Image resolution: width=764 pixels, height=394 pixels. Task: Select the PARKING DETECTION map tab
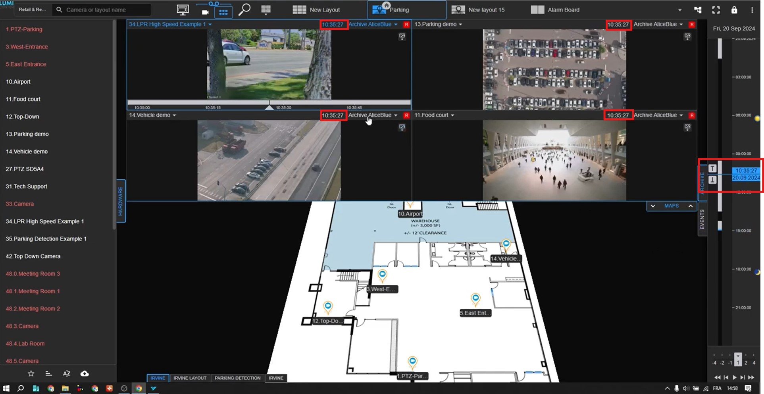click(x=237, y=378)
